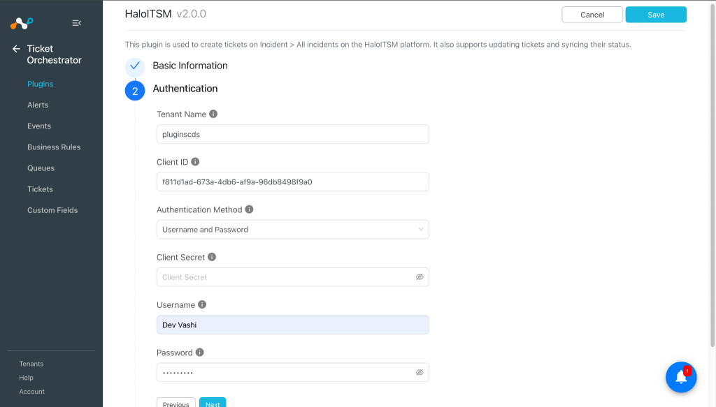Open Business Rules in the sidebar
Screen dimensions: 716x407
point(54,147)
